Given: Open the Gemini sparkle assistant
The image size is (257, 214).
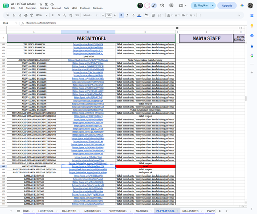Looking at the screenshot, I should coord(242,6).
